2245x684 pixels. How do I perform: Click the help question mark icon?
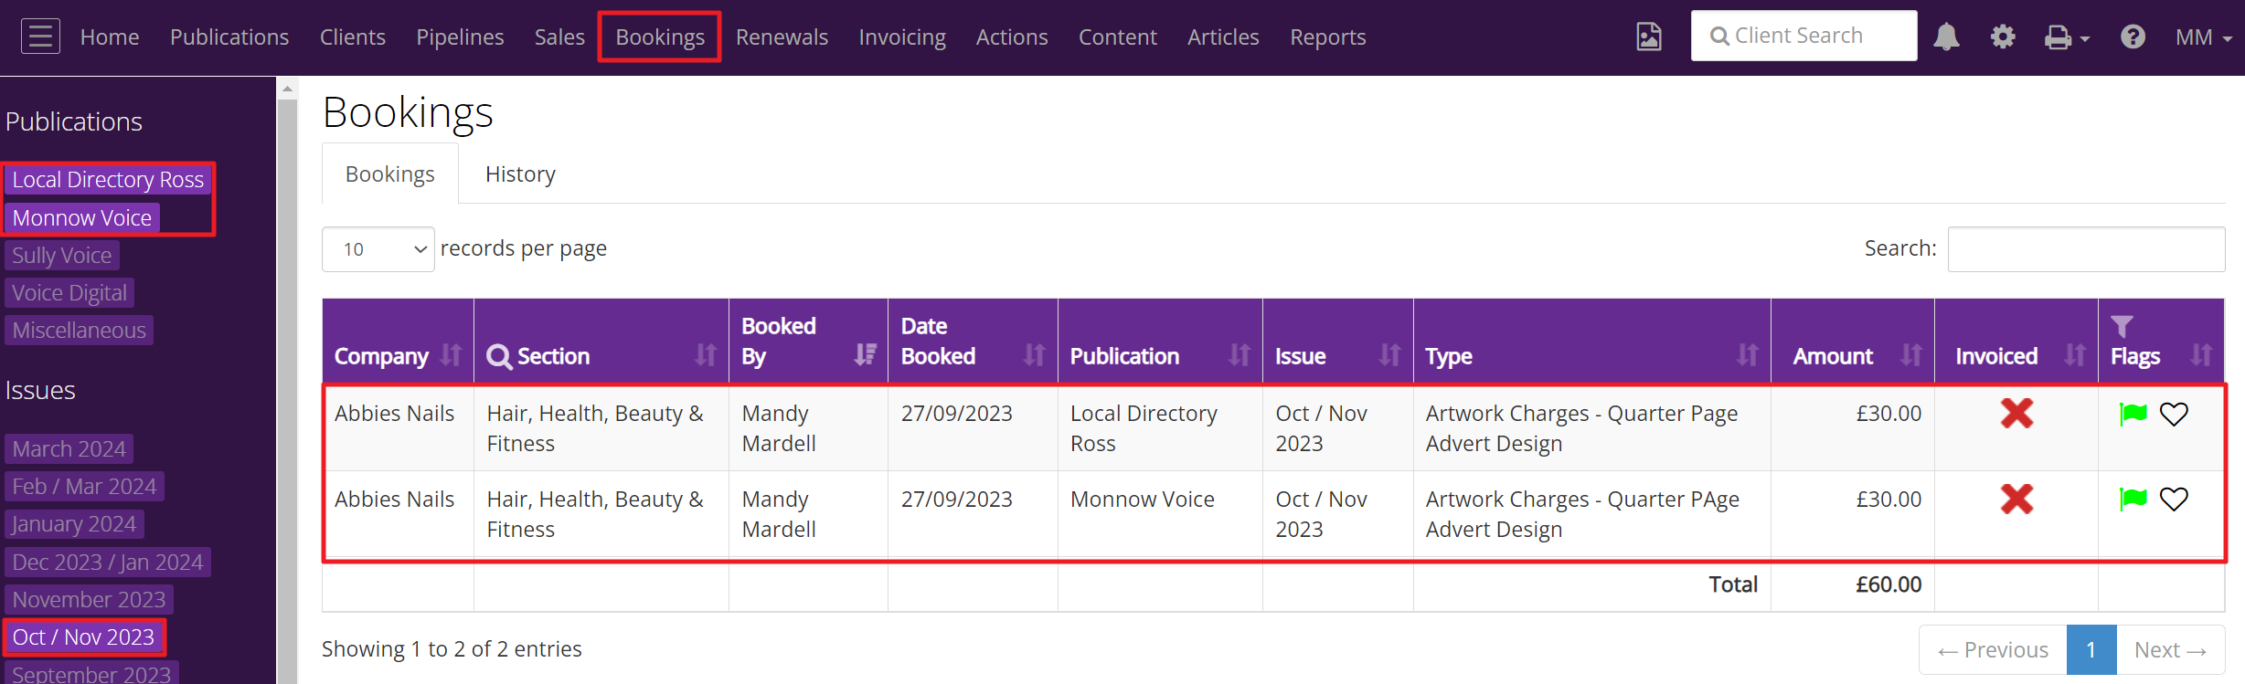2133,37
